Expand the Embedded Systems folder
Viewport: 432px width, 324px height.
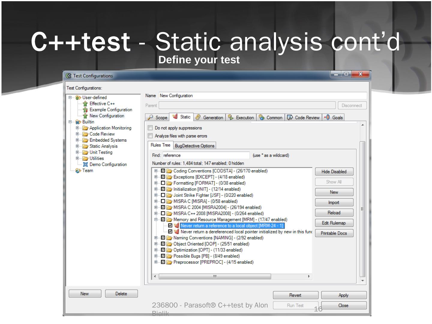point(77,140)
